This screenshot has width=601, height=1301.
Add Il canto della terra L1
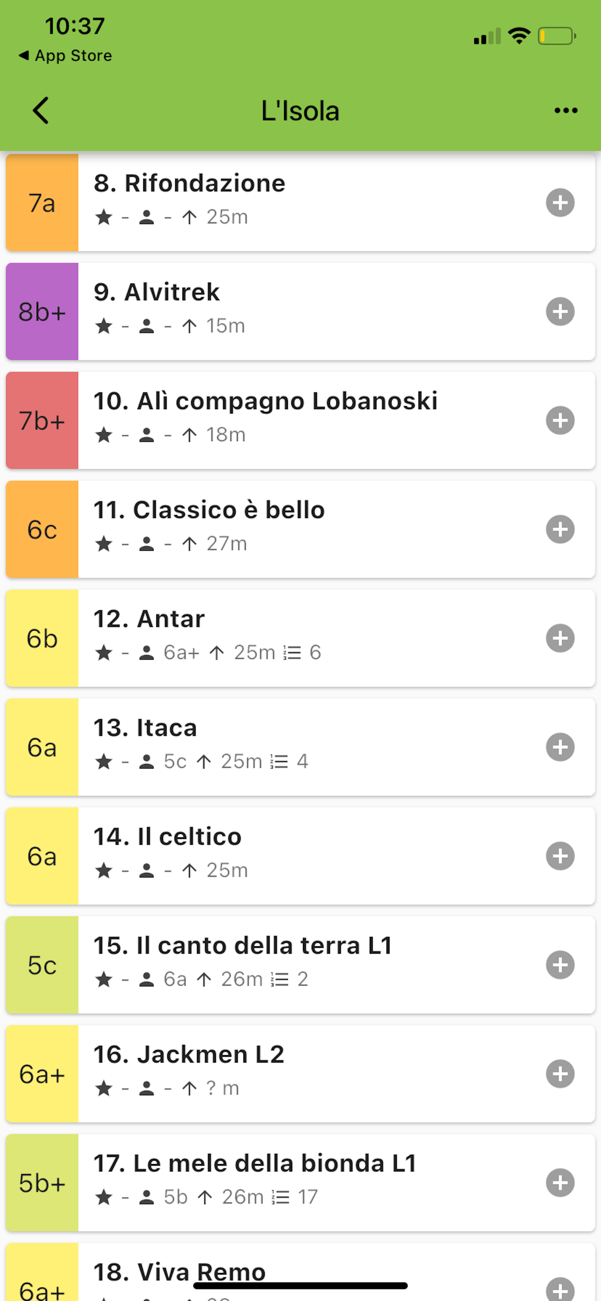point(560,965)
